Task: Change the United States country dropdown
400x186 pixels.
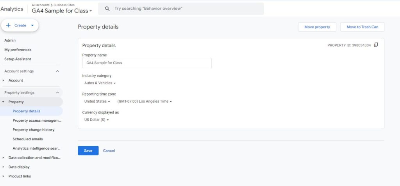Action: point(97,101)
